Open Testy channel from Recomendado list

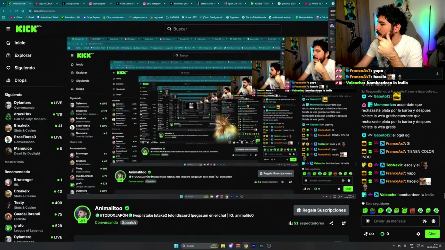coord(33,205)
